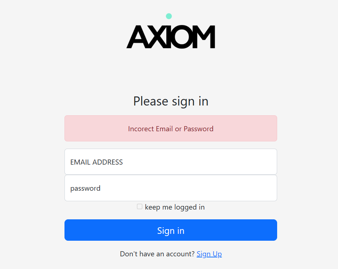Click the teal dot above the logo
Screen dimensions: 338x269
(169, 16)
